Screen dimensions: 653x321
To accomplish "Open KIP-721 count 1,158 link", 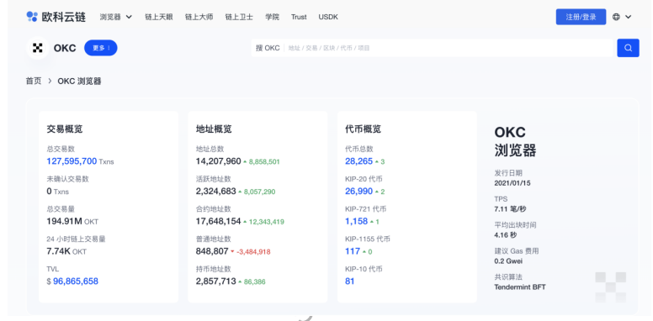I will tap(357, 222).
